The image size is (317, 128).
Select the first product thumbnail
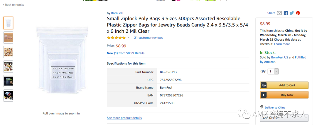8,23
